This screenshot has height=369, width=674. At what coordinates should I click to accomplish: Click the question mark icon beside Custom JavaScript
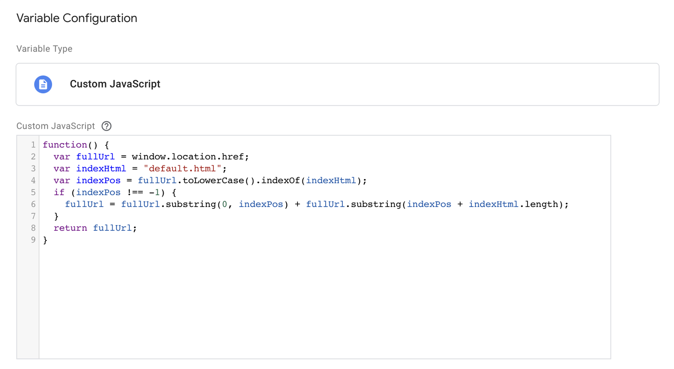106,126
